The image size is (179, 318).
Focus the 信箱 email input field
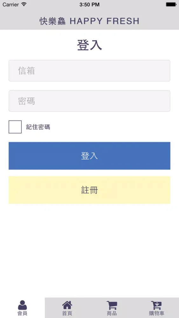coord(89,71)
